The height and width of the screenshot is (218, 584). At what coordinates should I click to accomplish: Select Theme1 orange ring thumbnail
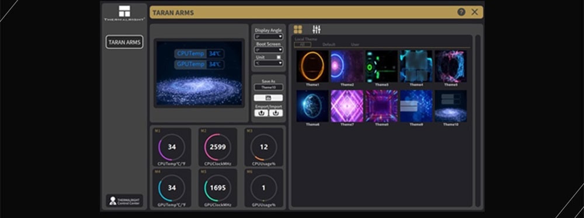312,66
